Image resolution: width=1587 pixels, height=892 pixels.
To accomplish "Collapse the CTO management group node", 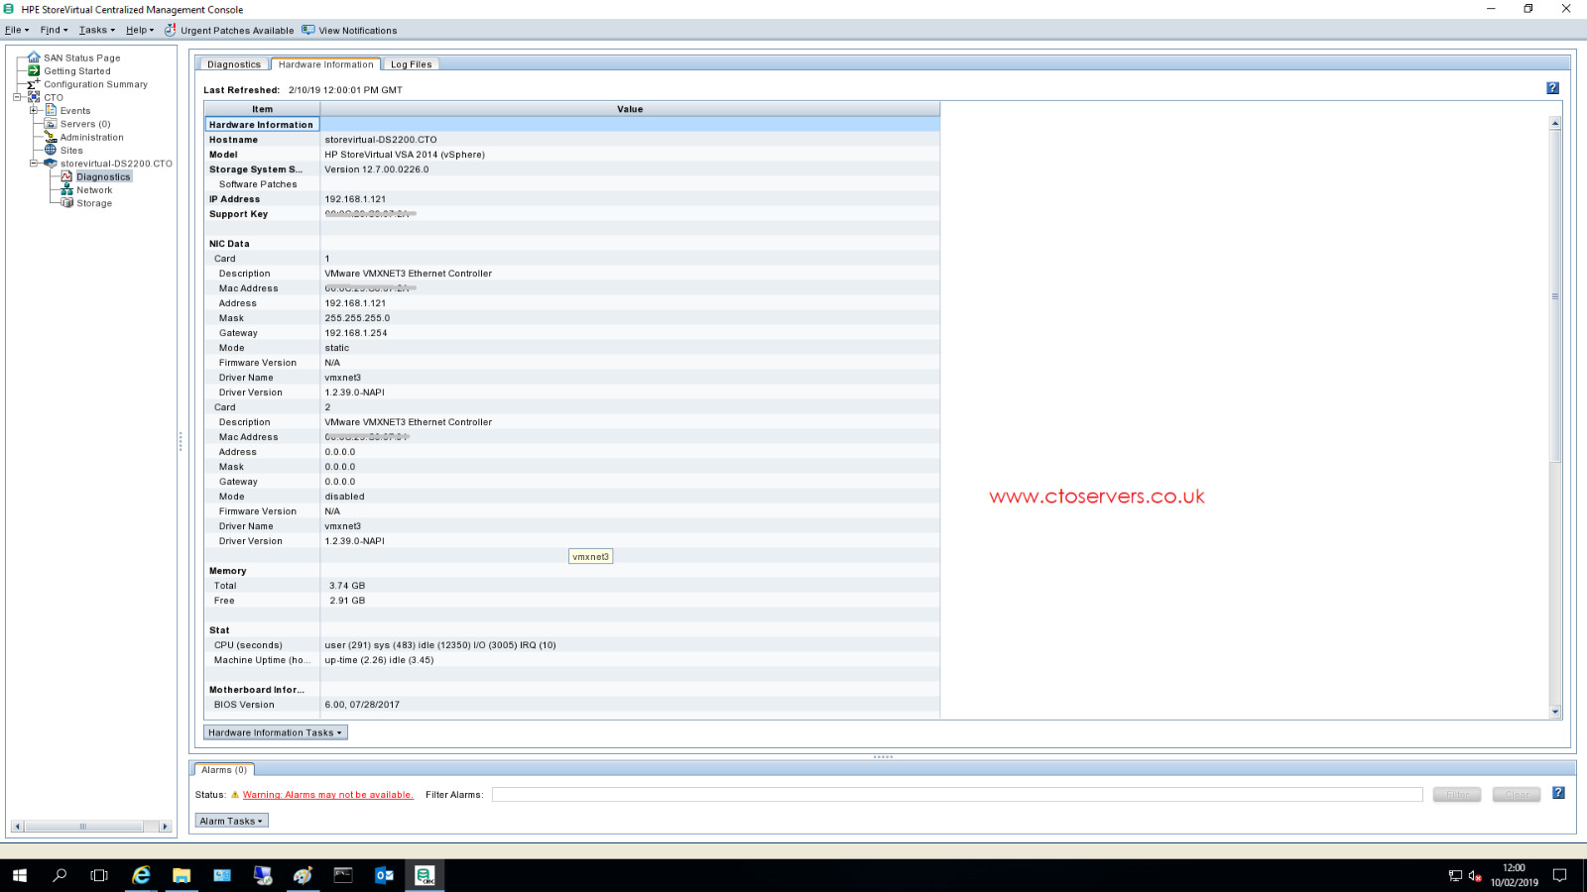I will (17, 97).
